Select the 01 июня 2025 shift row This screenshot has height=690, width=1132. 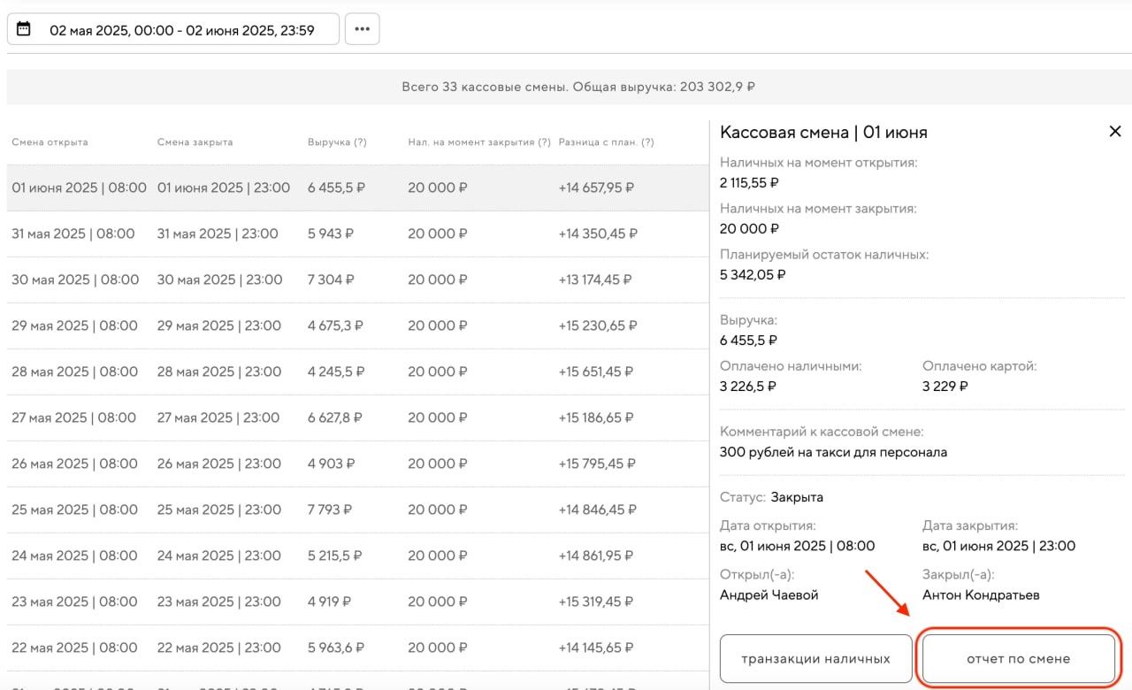coord(354,188)
